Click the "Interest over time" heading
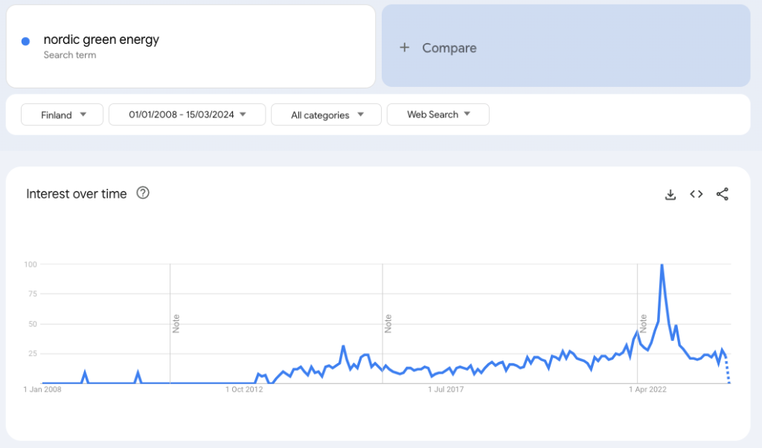The height and width of the screenshot is (448, 762). click(77, 194)
